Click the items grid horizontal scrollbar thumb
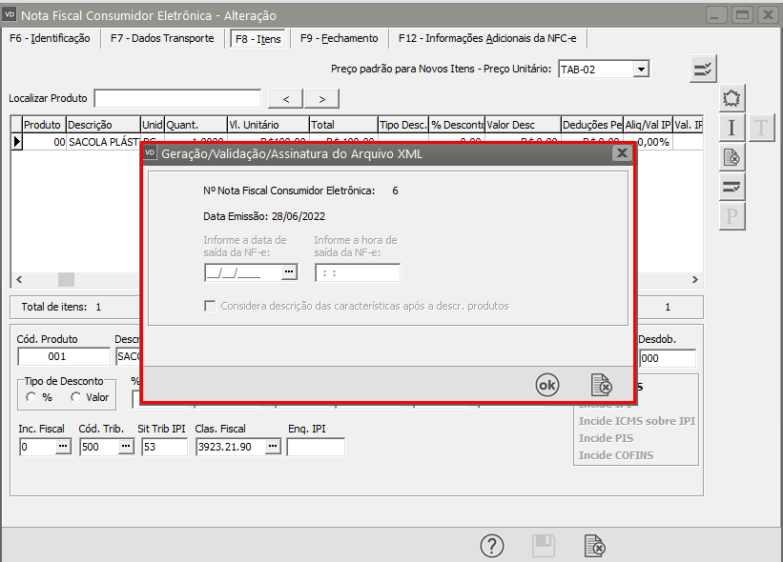This screenshot has height=562, width=783. coord(66,279)
